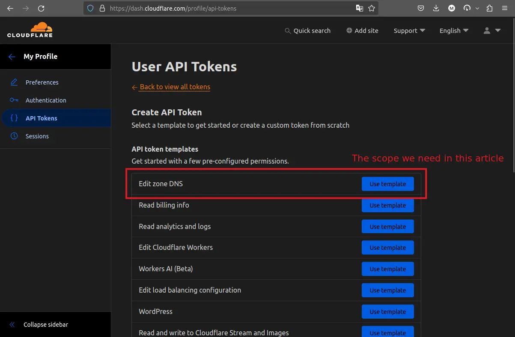
Task: Click the browser URL address bar
Action: tap(227, 8)
